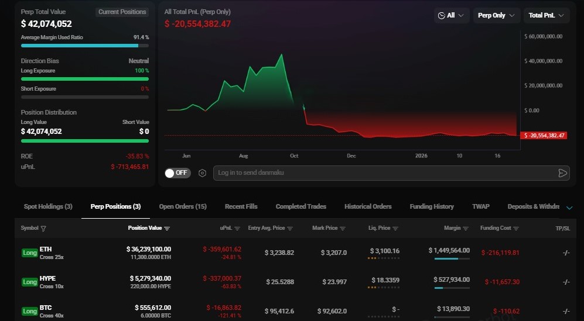Image resolution: width=584 pixels, height=321 pixels.
Task: Open the Perp Only dropdown
Action: click(x=497, y=15)
